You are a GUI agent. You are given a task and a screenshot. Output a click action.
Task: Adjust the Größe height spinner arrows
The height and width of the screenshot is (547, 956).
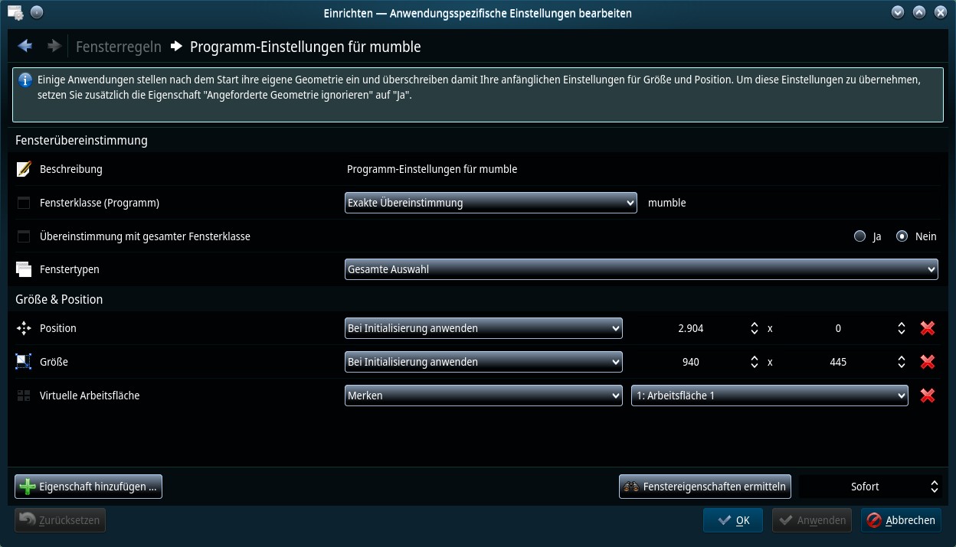coord(902,362)
